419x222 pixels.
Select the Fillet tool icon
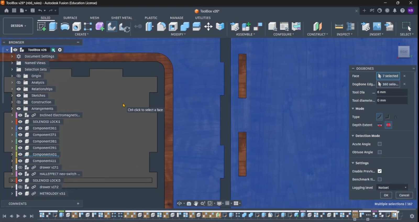pyautogui.click(x=161, y=26)
